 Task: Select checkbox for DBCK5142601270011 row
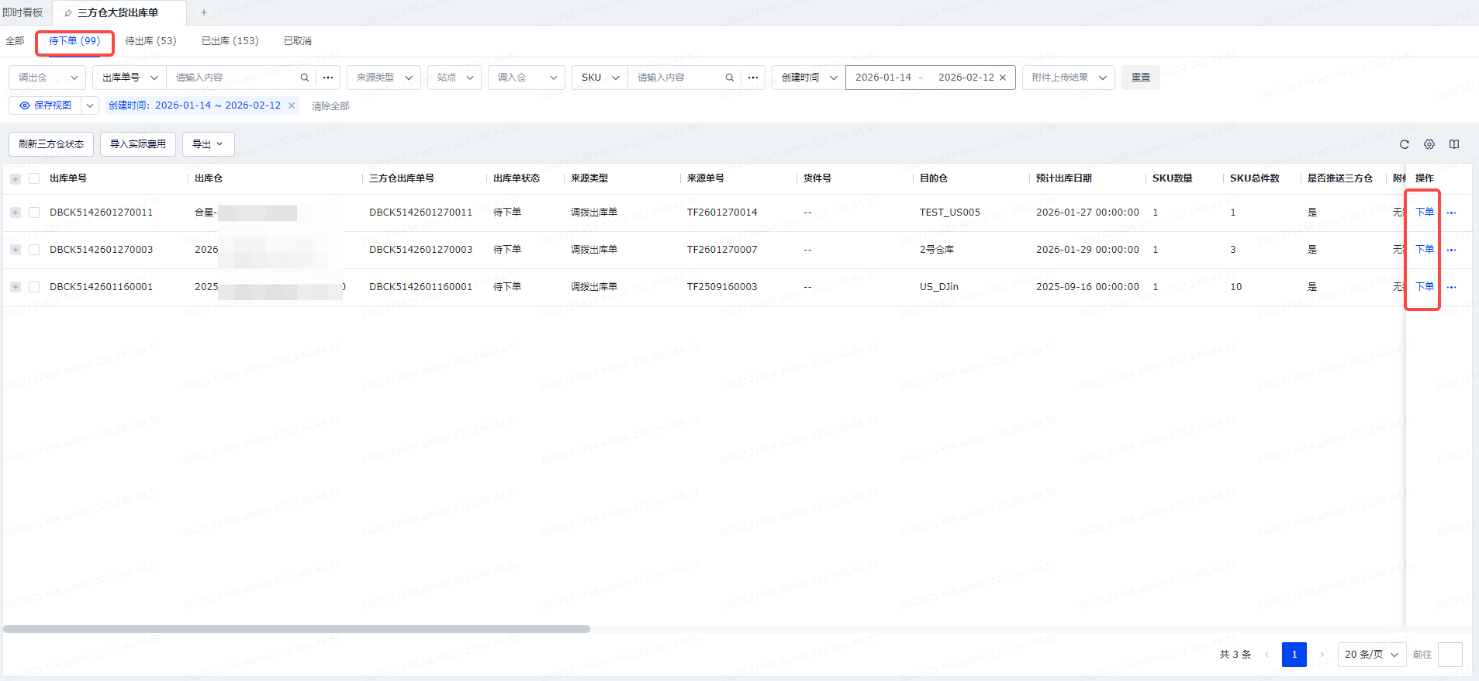[x=34, y=213]
